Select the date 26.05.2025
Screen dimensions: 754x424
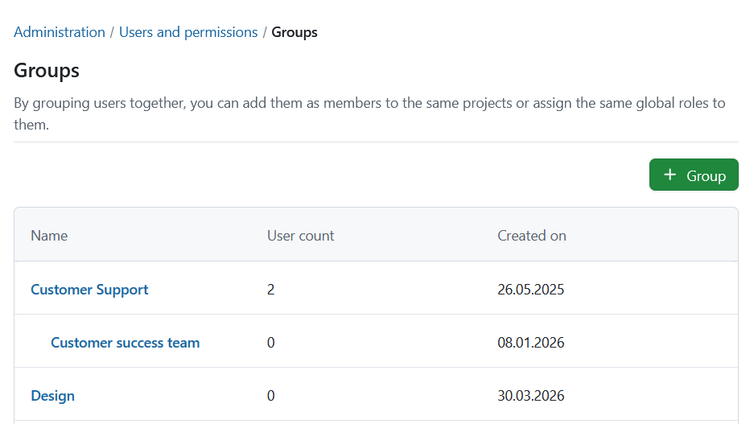coord(531,290)
